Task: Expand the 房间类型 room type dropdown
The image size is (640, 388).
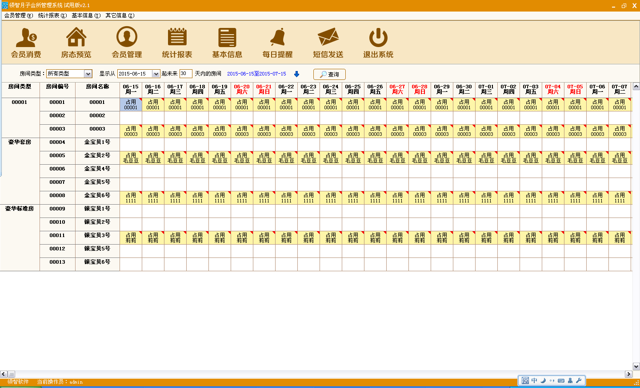Action: 88,74
